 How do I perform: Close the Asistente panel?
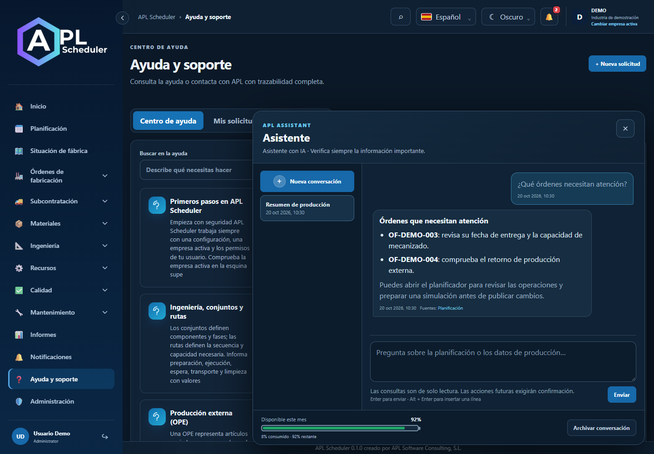(625, 128)
